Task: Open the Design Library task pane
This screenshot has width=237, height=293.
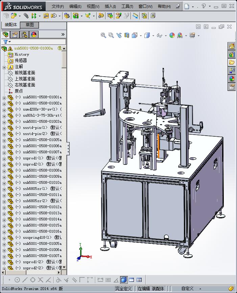Action: pos(232,54)
